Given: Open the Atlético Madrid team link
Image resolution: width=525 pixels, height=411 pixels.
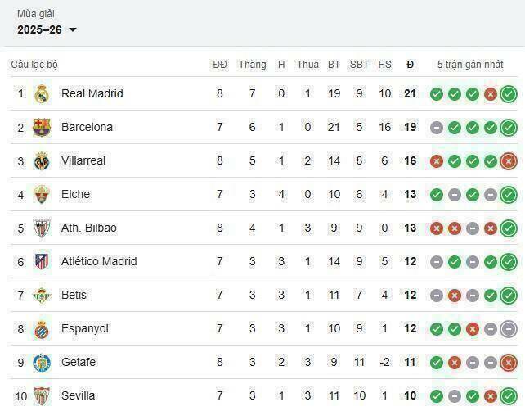Looking at the screenshot, I should (x=98, y=262).
